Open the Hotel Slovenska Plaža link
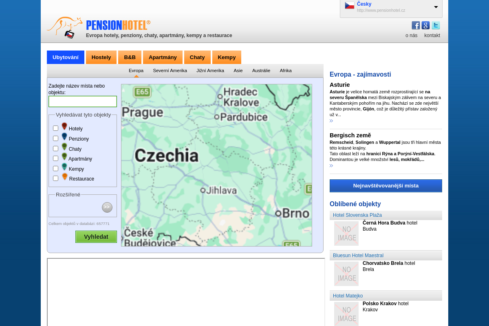Viewport: 489px width, 326px height. coord(357,215)
